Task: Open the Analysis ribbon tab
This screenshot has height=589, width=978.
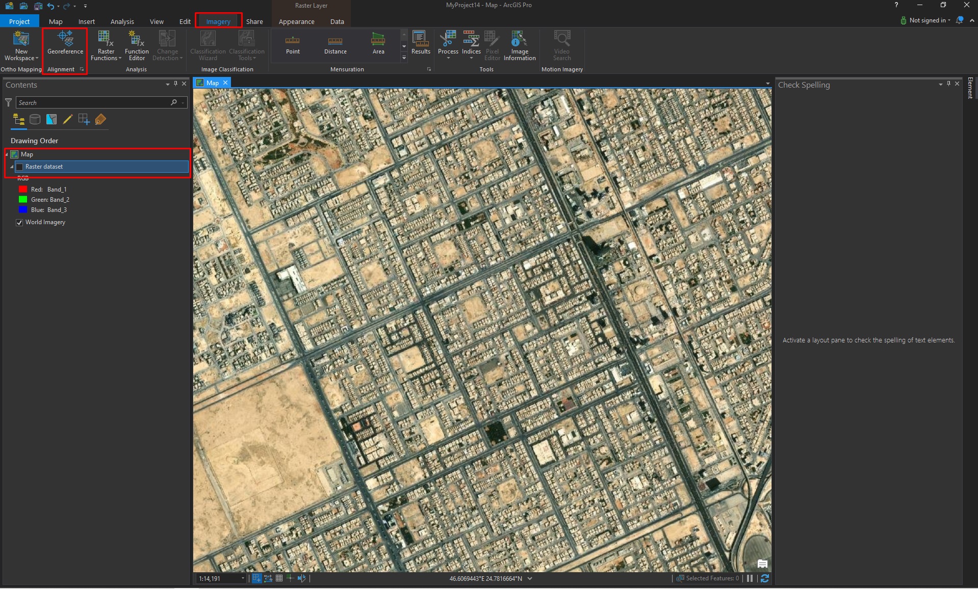Action: point(122,21)
